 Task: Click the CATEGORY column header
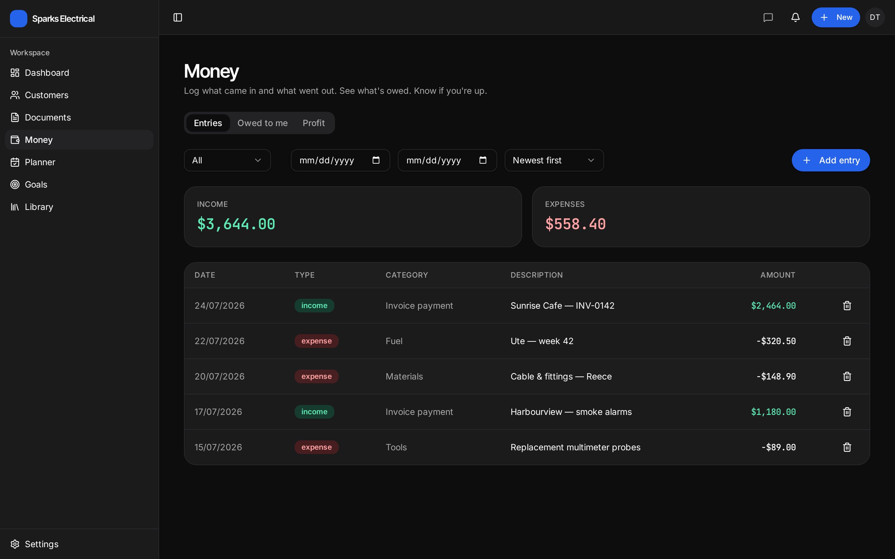click(x=407, y=275)
